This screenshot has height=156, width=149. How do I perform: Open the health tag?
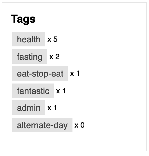click(x=29, y=39)
